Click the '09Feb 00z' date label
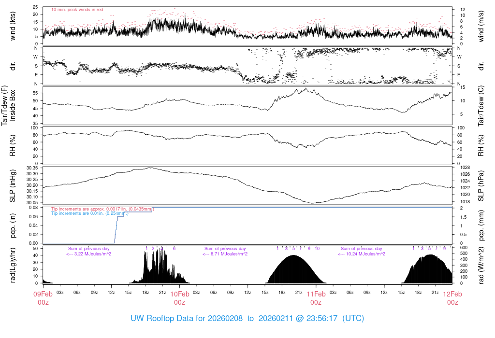Screen dimensions: 495x338 pyautogui.click(x=43, y=298)
